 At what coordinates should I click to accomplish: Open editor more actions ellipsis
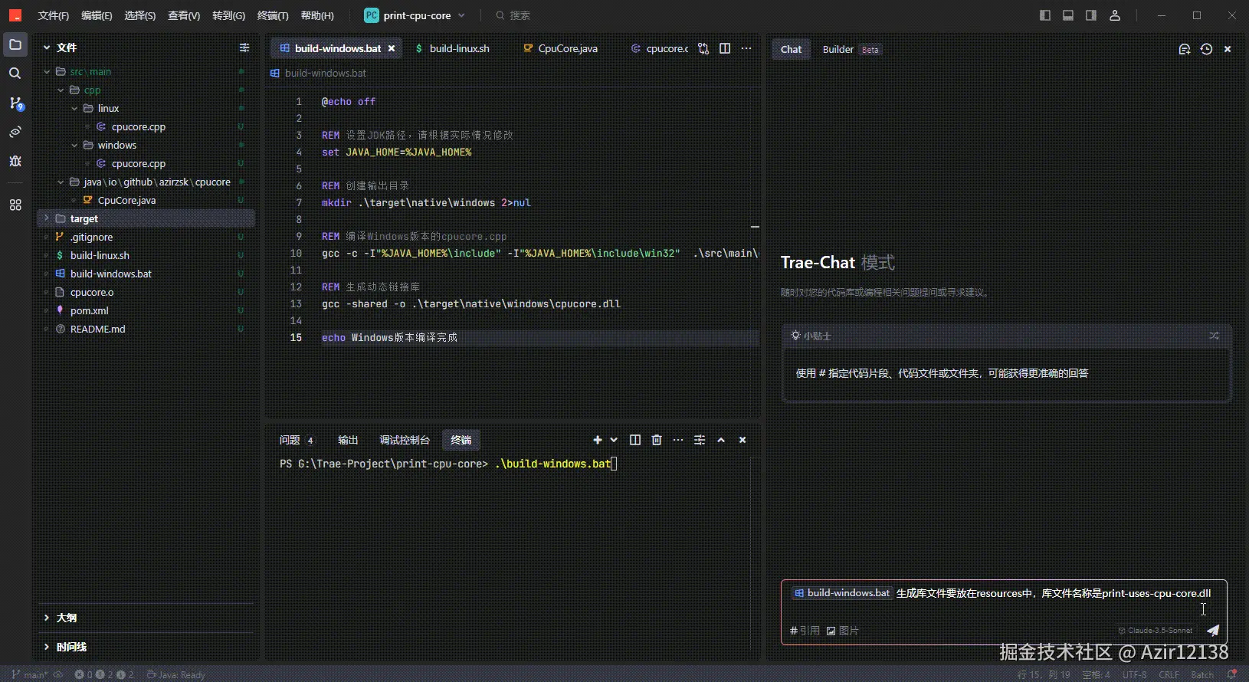coord(746,48)
